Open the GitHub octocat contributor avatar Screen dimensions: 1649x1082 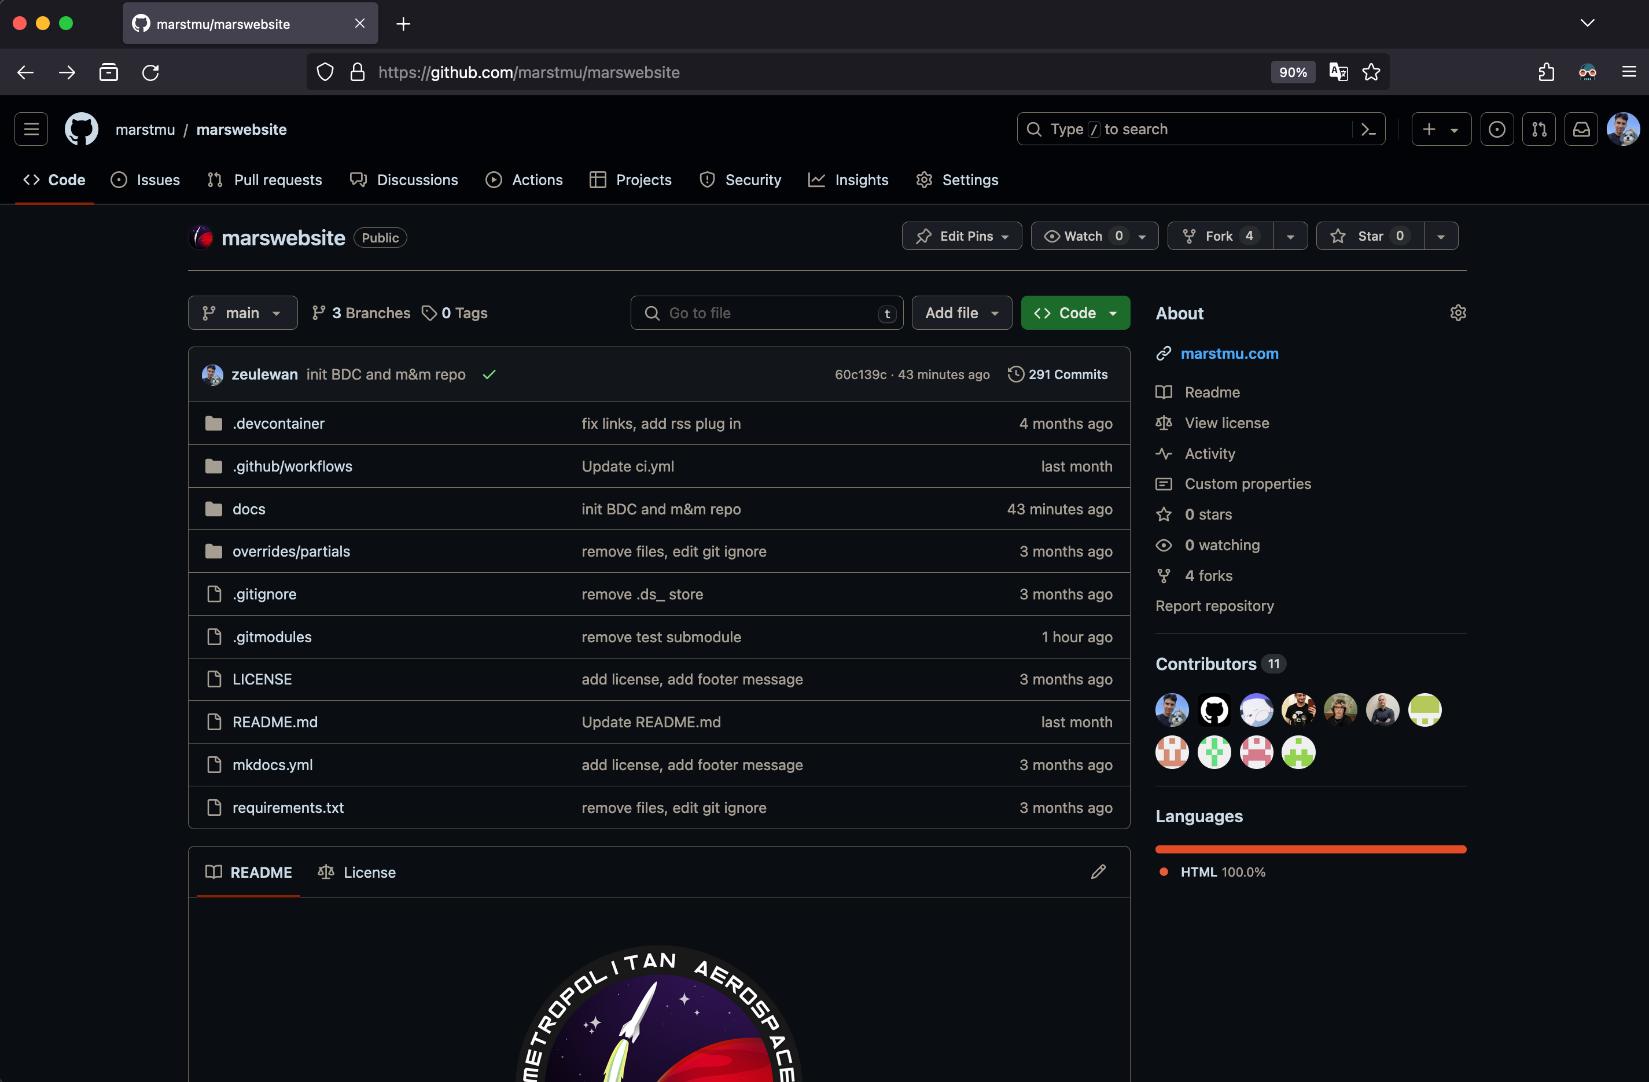coord(1214,710)
